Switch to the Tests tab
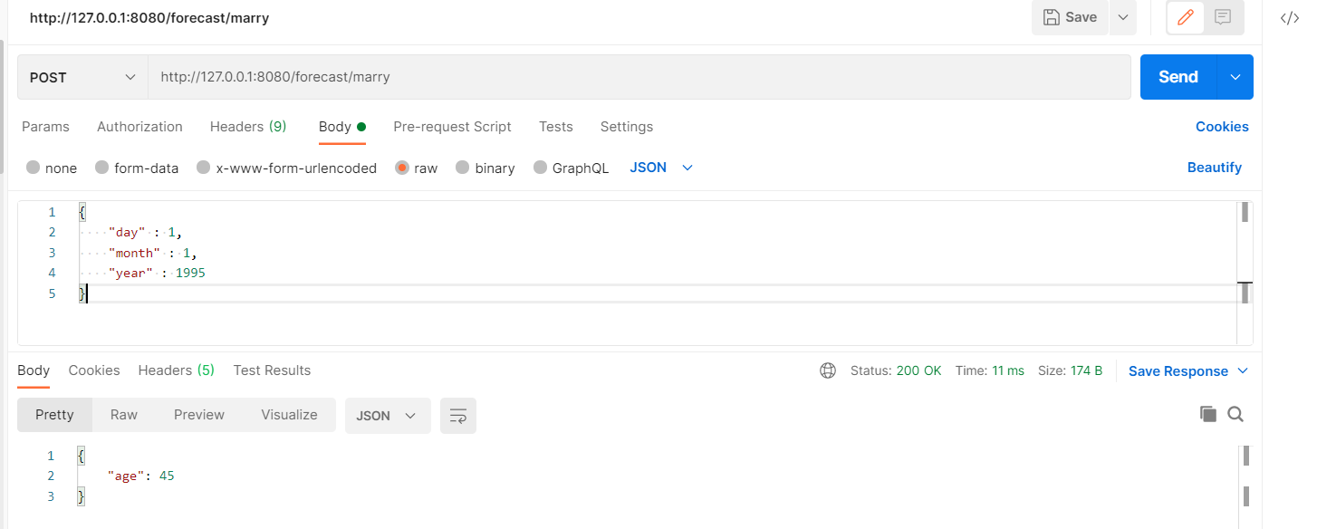The height and width of the screenshot is (529, 1317). pos(555,127)
